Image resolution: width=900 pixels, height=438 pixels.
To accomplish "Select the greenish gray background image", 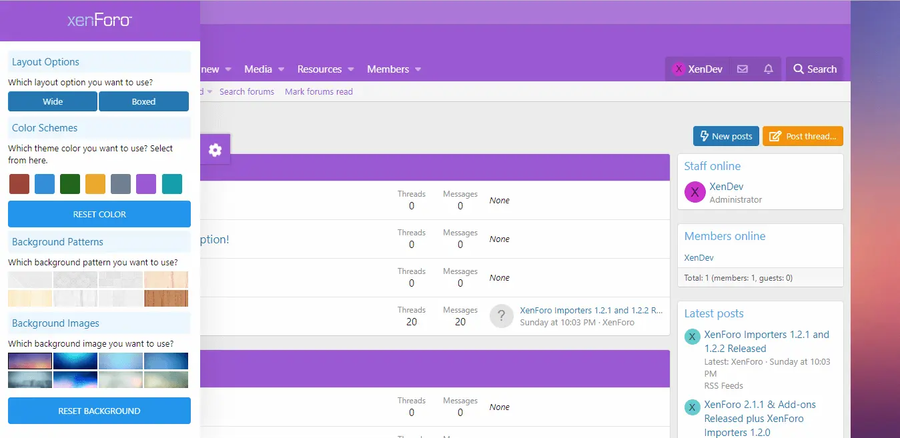I will click(x=166, y=379).
